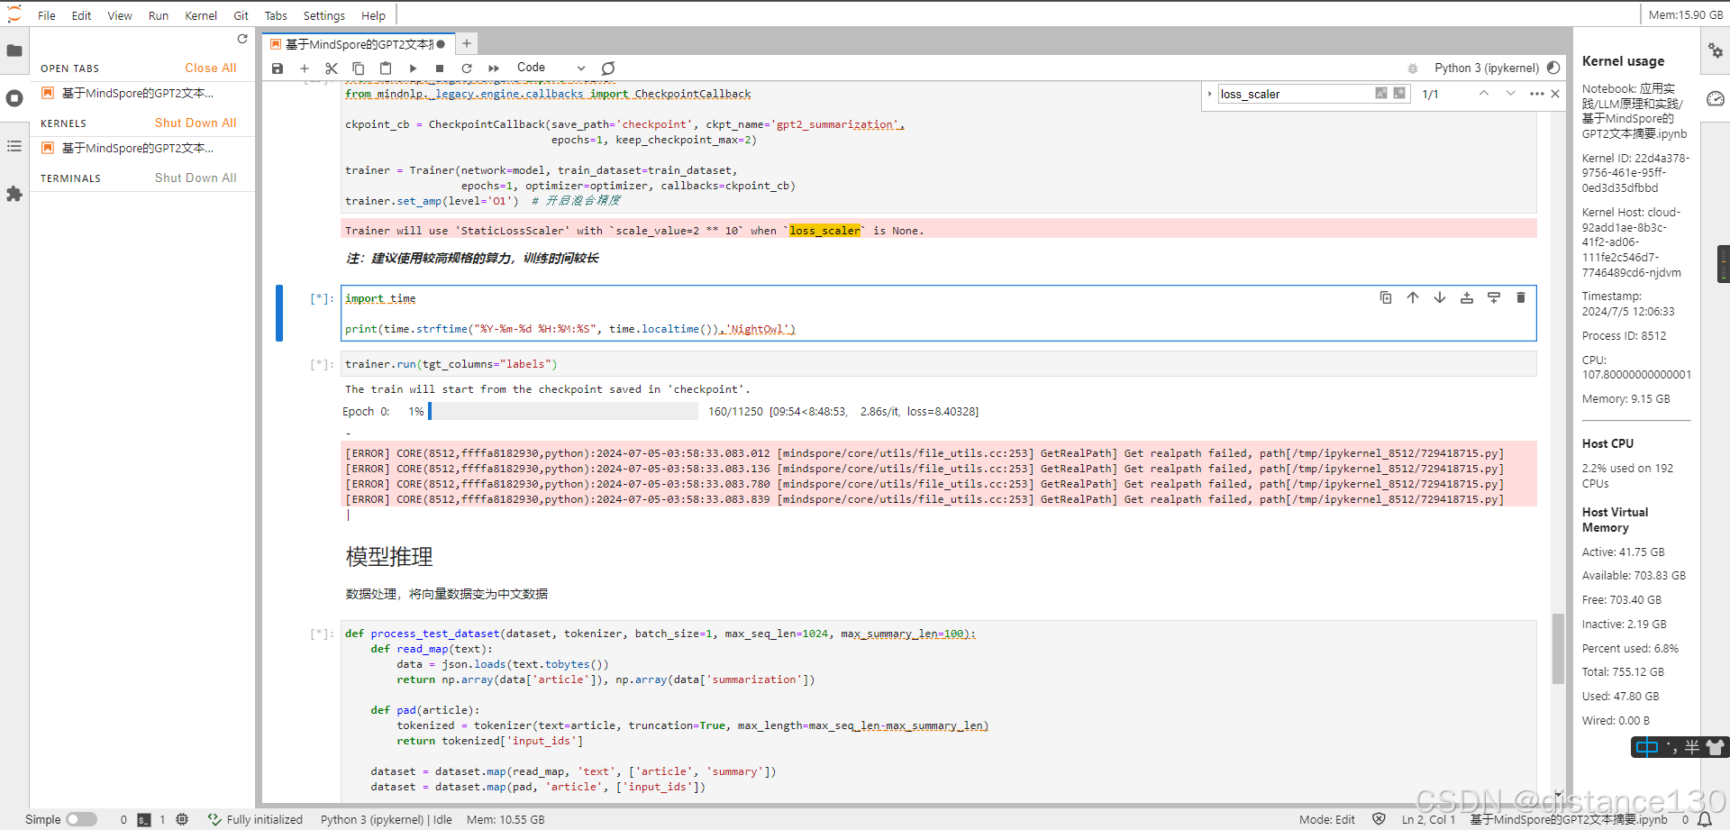Open the property inspector gears icon on right sidebar
Image resolution: width=1730 pixels, height=830 pixels.
(1716, 50)
